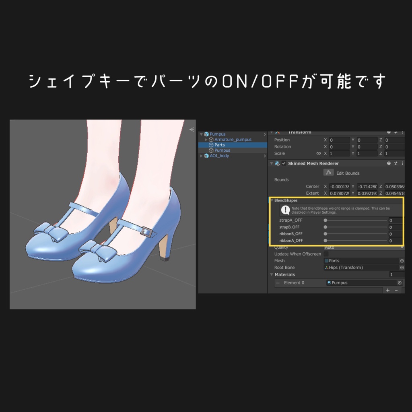
Task: Remove a material with the minus button
Action: (396, 290)
